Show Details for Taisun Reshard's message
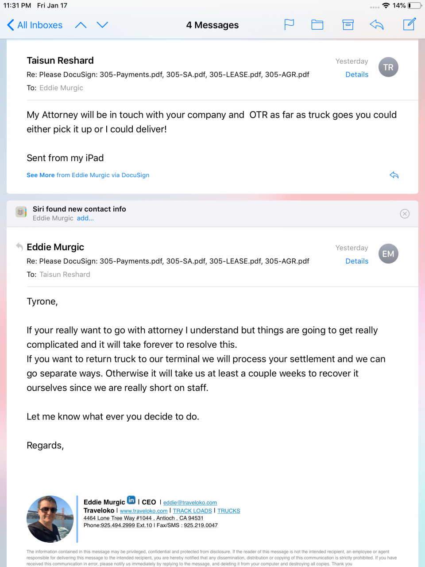Screen dimensions: 425x567 pos(357,74)
